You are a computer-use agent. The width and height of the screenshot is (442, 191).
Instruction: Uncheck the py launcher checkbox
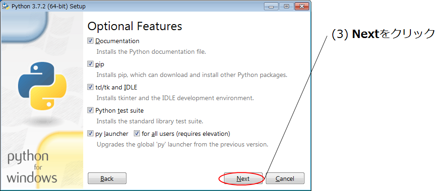coord(90,134)
